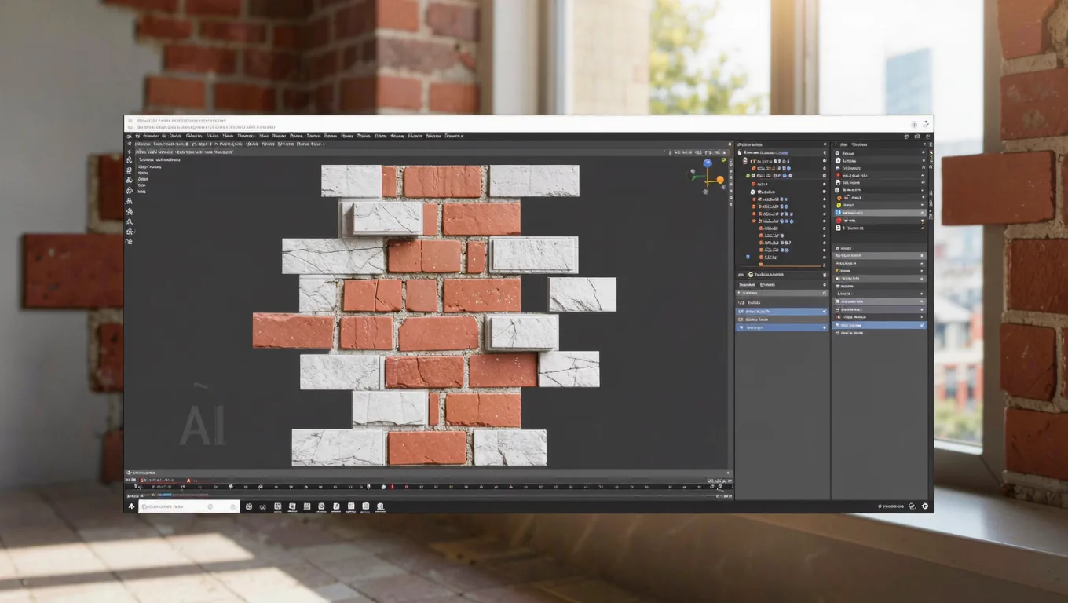The image size is (1068, 603).
Task: Select bottom tool in the left vertical toolbar
Action: 129,242
